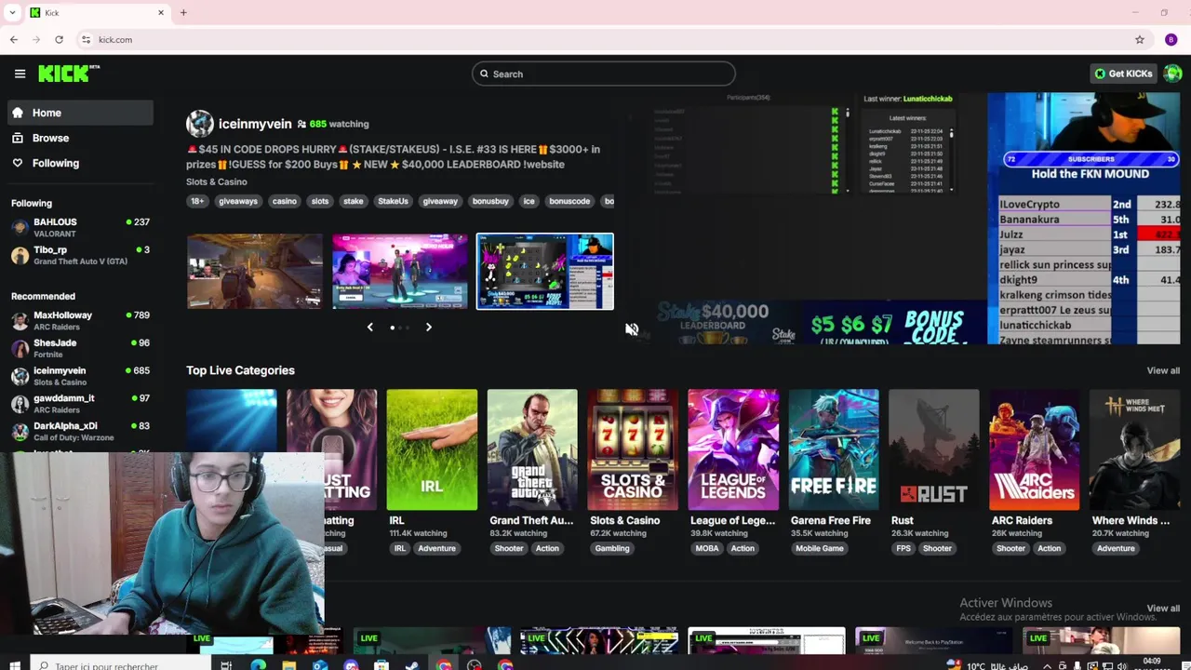
Task: Open Slots & Casino link under stream title
Action: [216, 181]
